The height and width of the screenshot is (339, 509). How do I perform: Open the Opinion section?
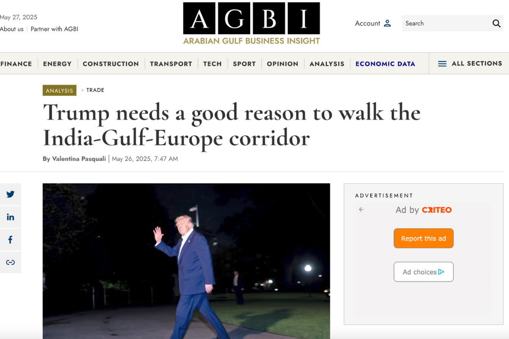tap(282, 64)
